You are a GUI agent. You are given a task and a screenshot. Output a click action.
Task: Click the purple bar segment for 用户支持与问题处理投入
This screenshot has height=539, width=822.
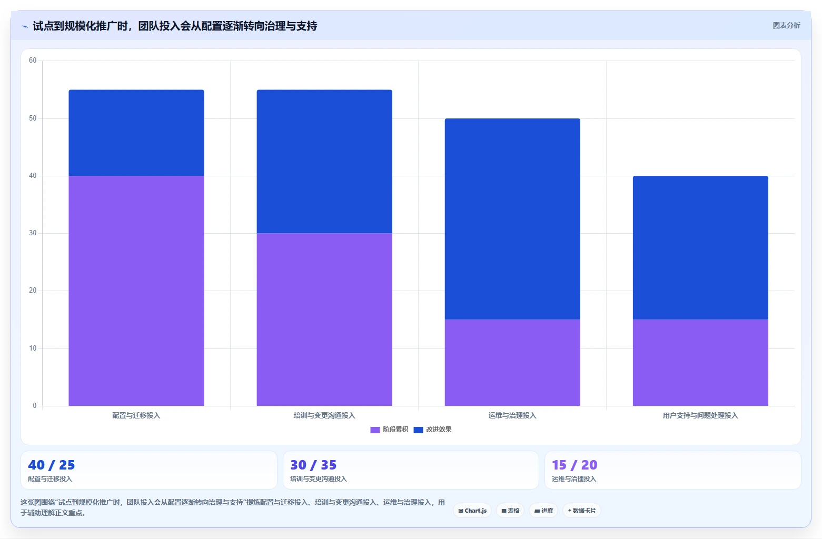pos(700,363)
